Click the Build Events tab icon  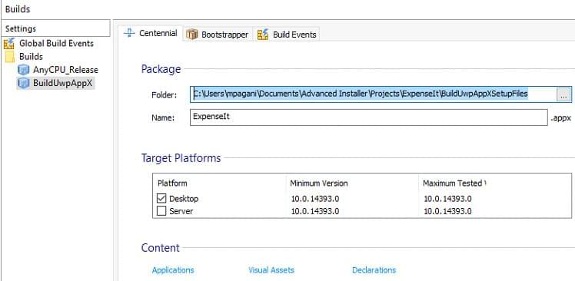pyautogui.click(x=263, y=35)
